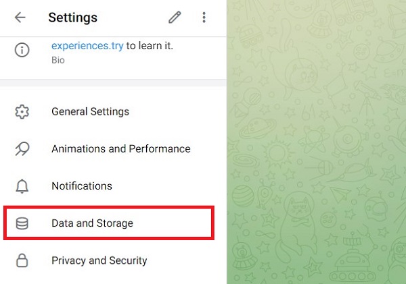The width and height of the screenshot is (406, 284).
Task: Click the Bio label under the link
Action: (x=57, y=60)
